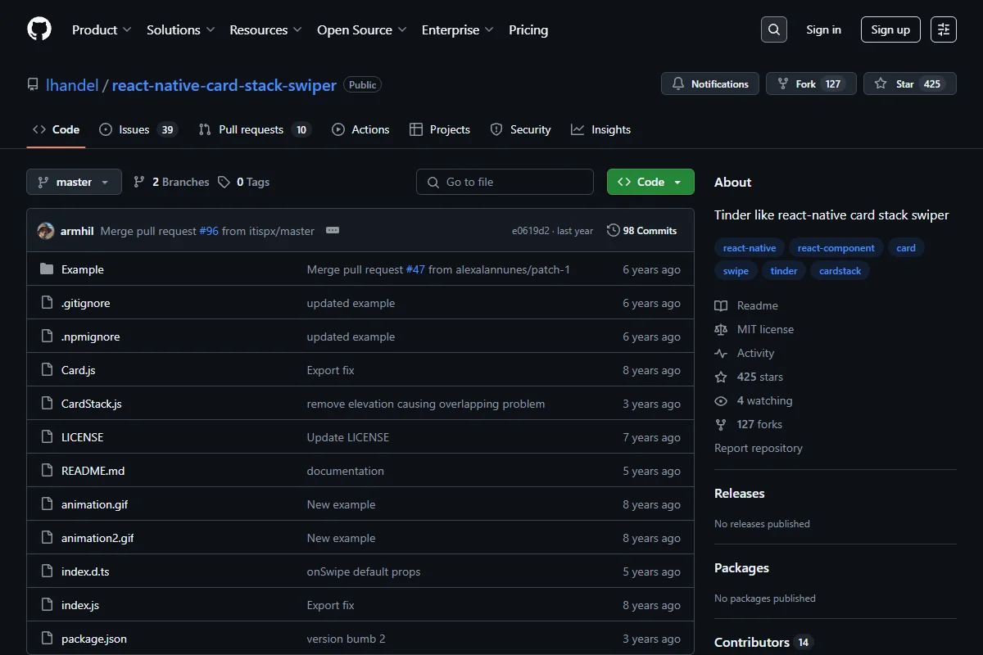
Task: Click the Notifications bell button
Action: pos(710,84)
